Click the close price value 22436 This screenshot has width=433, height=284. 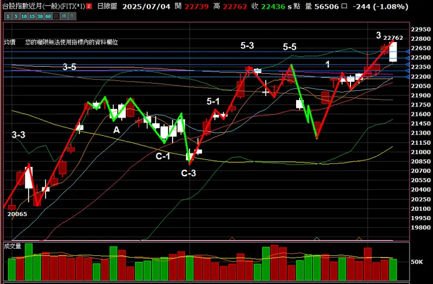[x=273, y=6]
